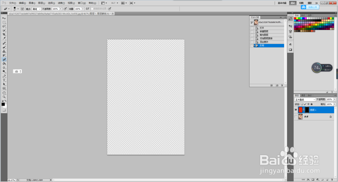
Task: Open the flow slider arrow
Action: (x=83, y=9)
